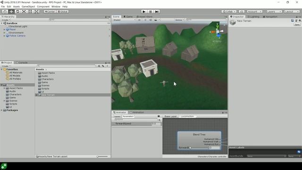Expand Follow Camera in Hierarchy

4,36
